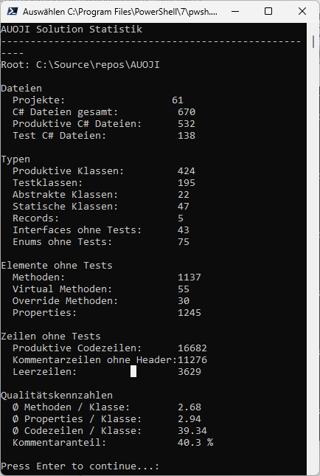320x476 pixels.
Task: Click the Kommentaranteil value 40.3 %
Action: pyautogui.click(x=195, y=442)
